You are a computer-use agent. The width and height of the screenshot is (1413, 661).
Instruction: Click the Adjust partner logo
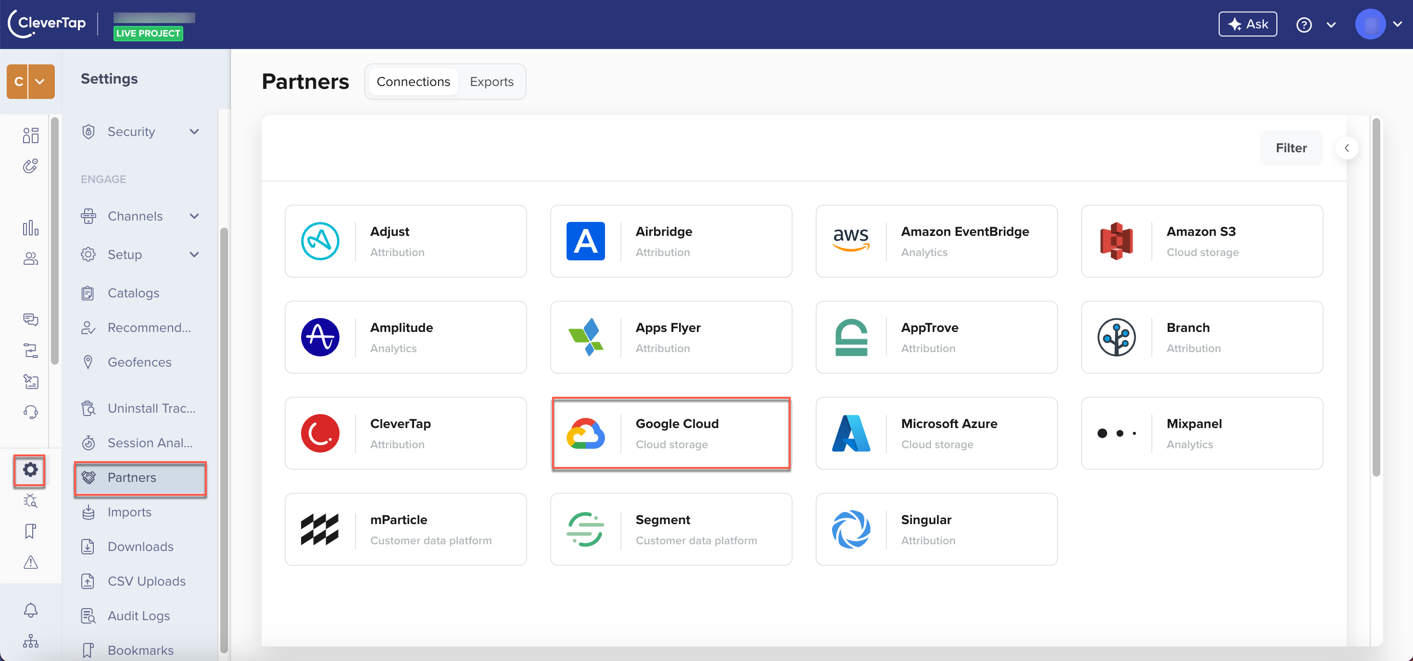tap(320, 241)
